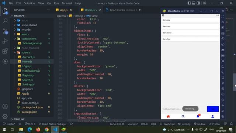Tap the Account person tab in the app
This screenshot has width=236, height=133.
click(213, 116)
